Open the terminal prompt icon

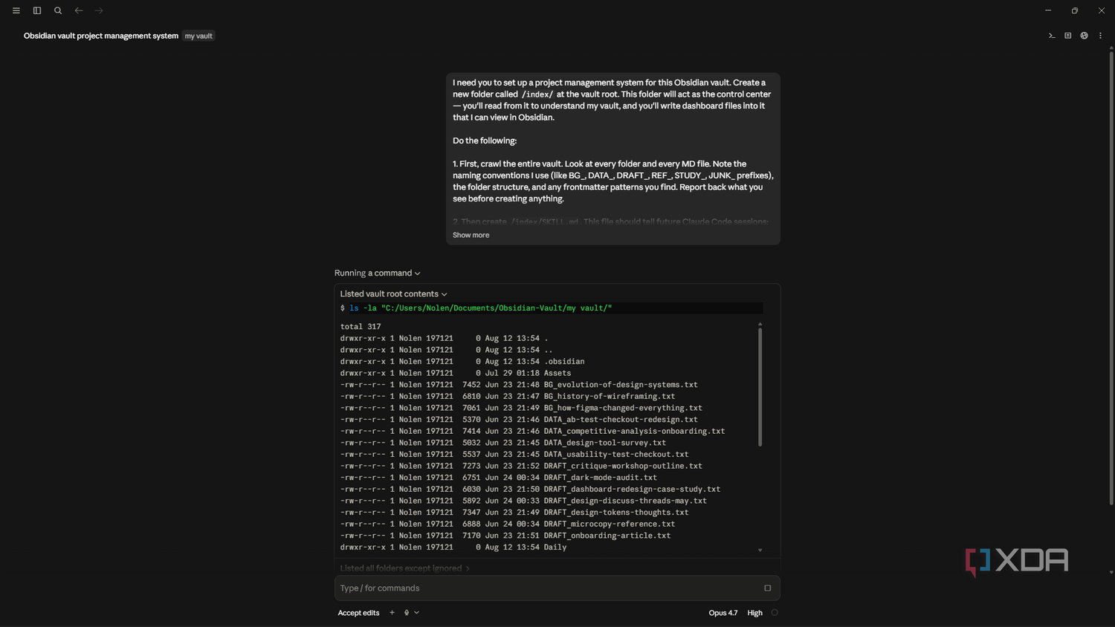tap(1052, 36)
